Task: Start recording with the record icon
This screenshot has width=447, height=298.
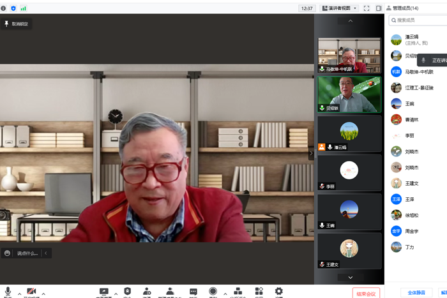Action: tap(213, 292)
